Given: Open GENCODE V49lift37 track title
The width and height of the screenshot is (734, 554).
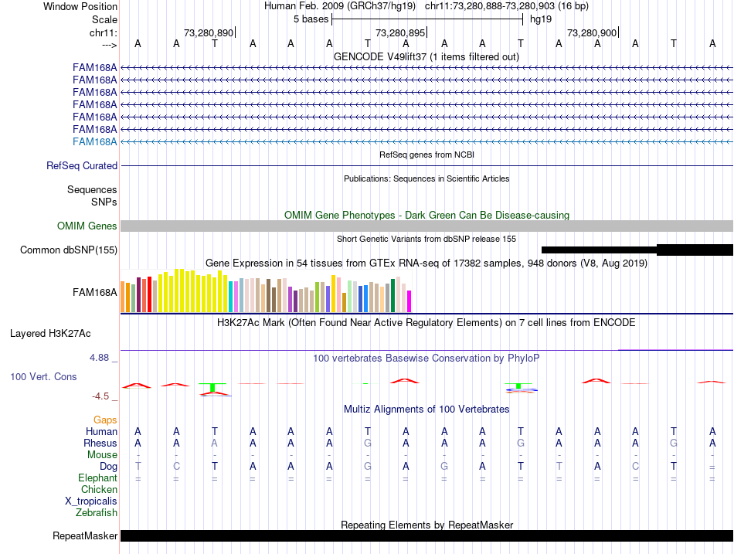Looking at the screenshot, I should coord(426,56).
